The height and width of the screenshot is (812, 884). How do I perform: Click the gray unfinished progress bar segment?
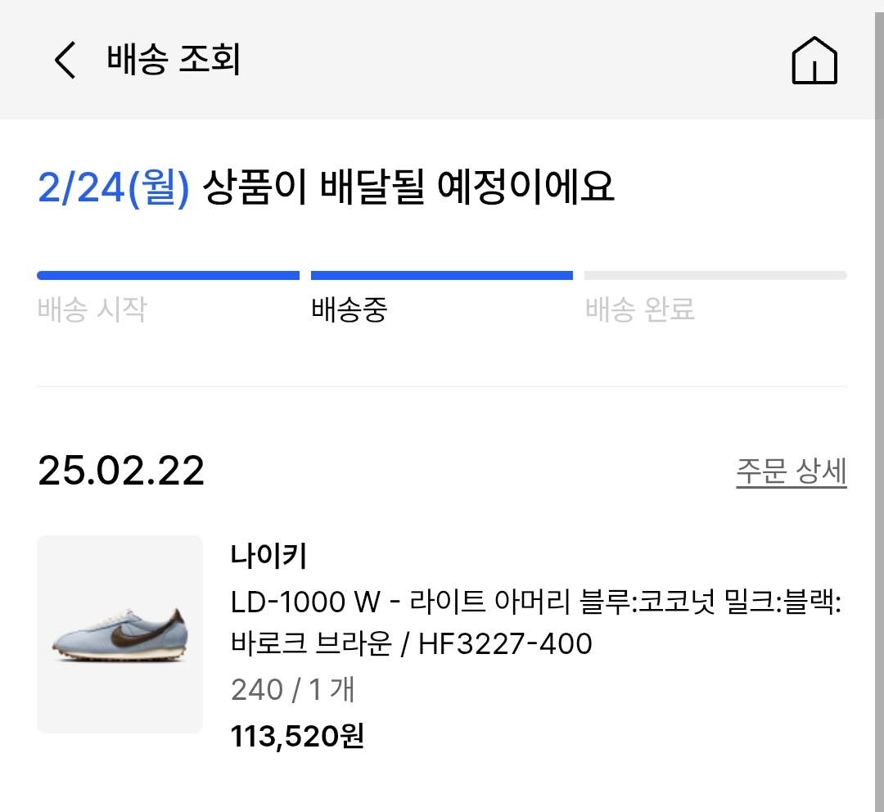[715, 276]
